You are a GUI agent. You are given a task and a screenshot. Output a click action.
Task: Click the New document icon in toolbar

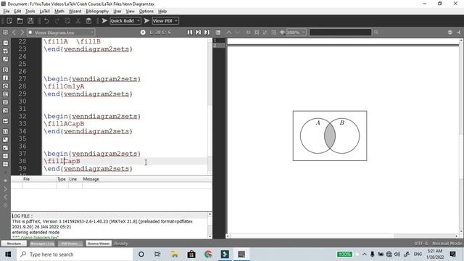9,21
